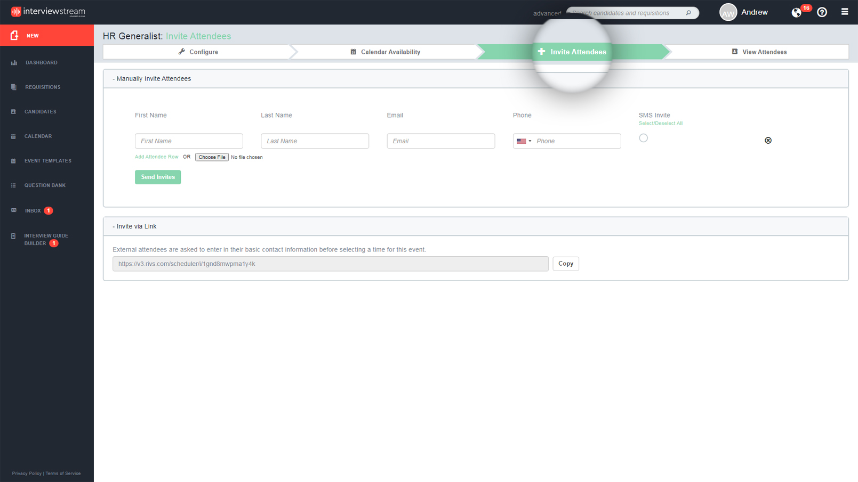
Task: Click into the Email input field
Action: coord(440,141)
